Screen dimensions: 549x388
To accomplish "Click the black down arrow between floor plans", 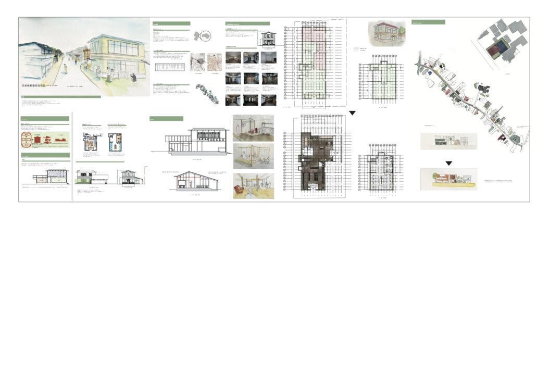I will coord(352,113).
